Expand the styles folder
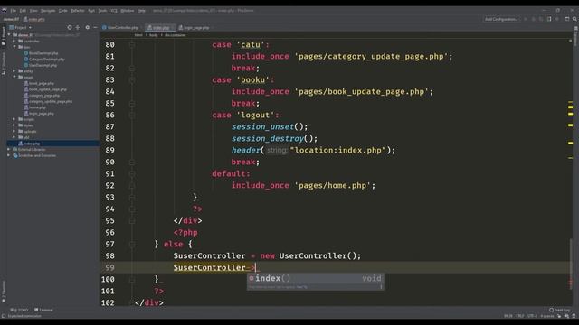The height and width of the screenshot is (325, 579). [14, 125]
